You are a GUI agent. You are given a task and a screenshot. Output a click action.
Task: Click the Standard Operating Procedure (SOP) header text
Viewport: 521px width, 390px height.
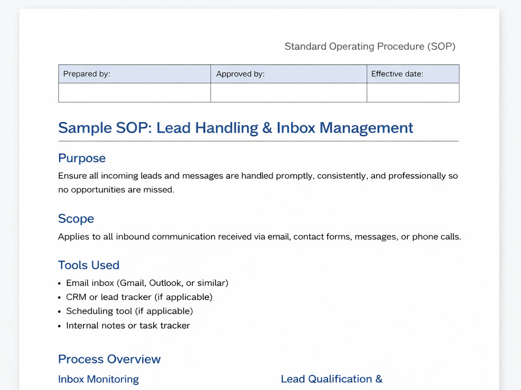click(370, 46)
